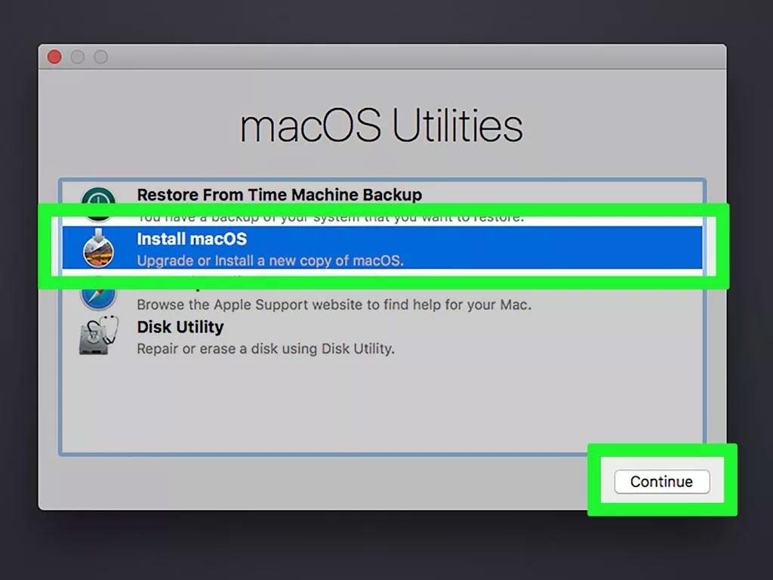This screenshot has height=580, width=773.
Task: Select the Disk Utility title text
Action: click(x=180, y=327)
